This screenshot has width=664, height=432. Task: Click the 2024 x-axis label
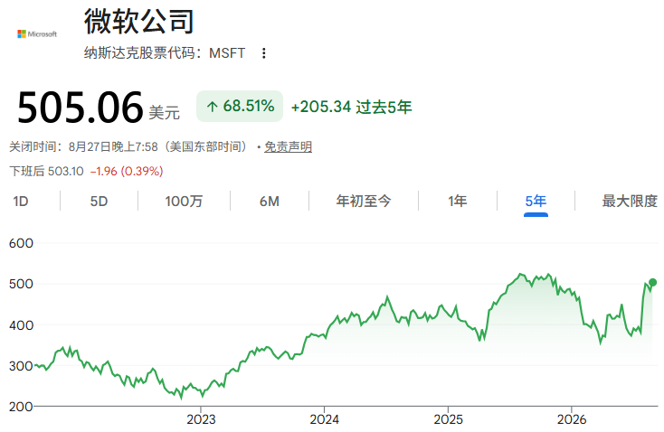pyautogui.click(x=325, y=419)
